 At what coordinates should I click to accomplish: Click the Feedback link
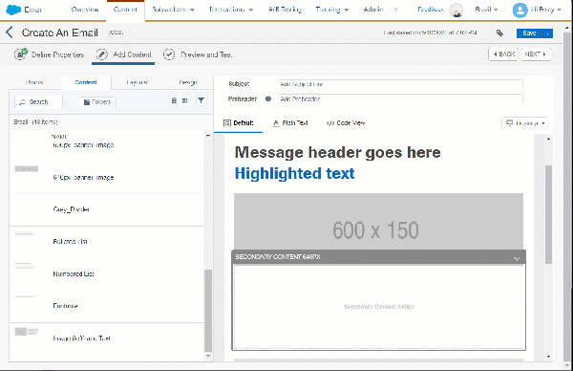[430, 10]
